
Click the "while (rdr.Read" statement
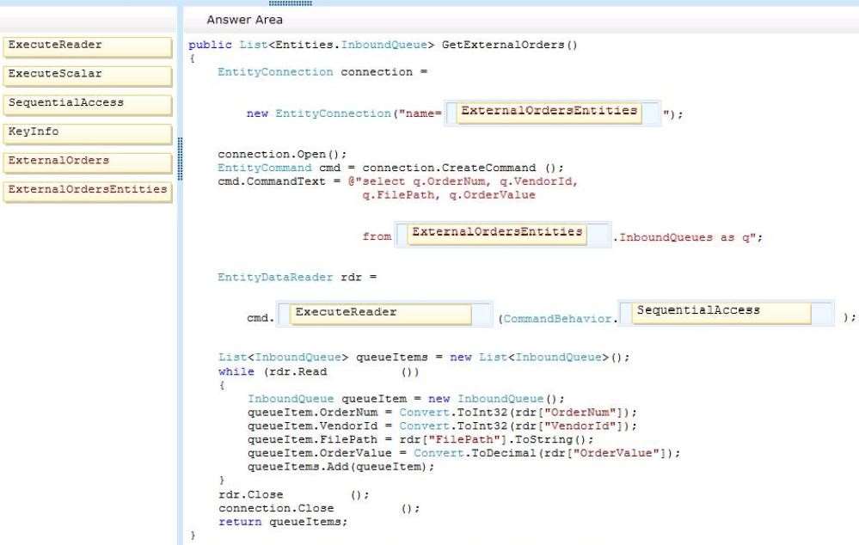[273, 371]
